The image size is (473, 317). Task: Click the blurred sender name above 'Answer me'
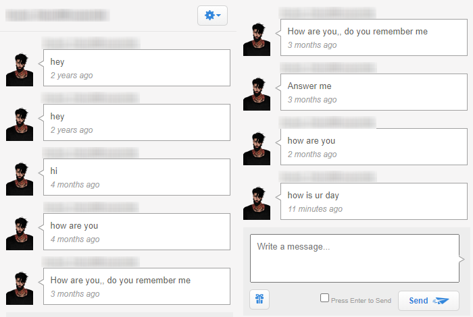(328, 67)
